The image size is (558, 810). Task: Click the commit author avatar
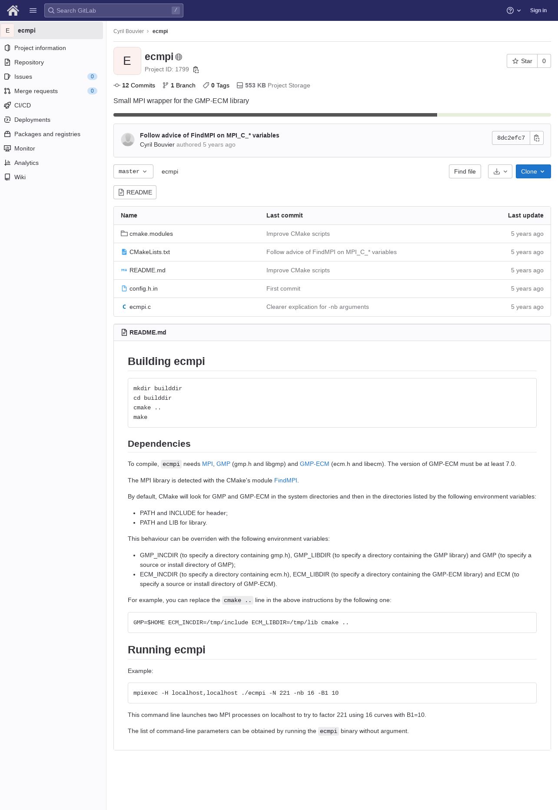coord(128,140)
